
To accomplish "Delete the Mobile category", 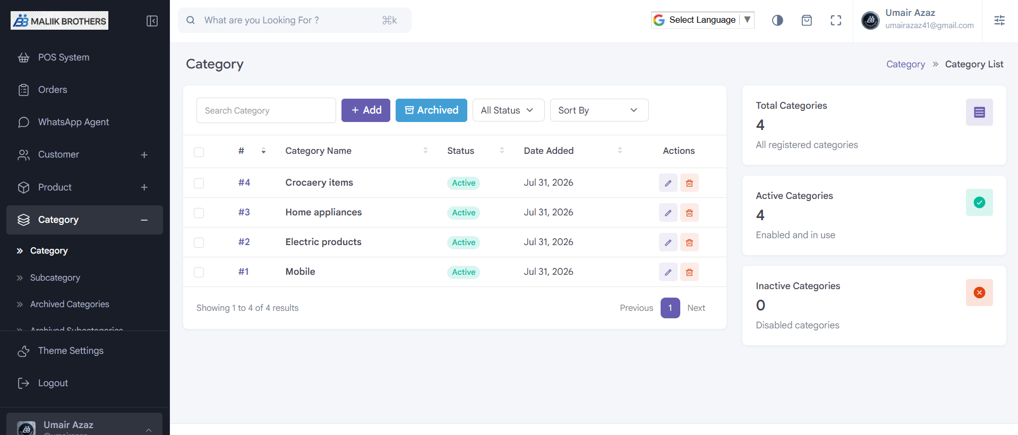I will (x=689, y=272).
